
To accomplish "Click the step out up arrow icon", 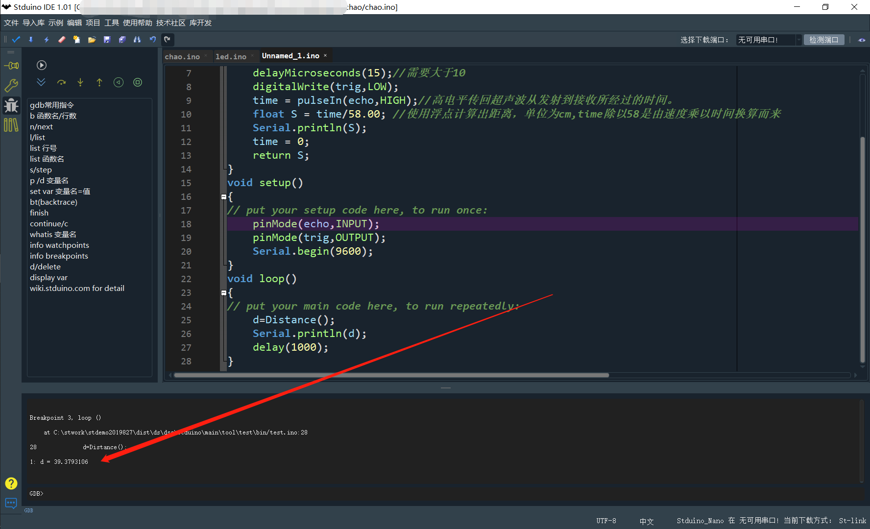I will [99, 82].
